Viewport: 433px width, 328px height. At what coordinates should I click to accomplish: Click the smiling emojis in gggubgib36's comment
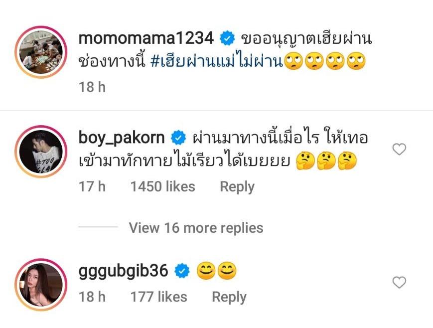click(x=216, y=271)
